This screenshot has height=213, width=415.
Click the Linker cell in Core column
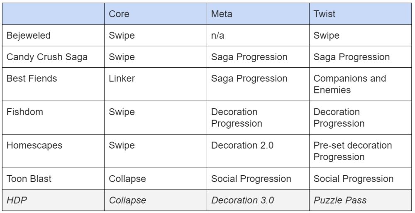[156, 84]
